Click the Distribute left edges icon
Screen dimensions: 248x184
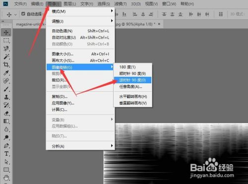pyautogui.click(x=191, y=14)
